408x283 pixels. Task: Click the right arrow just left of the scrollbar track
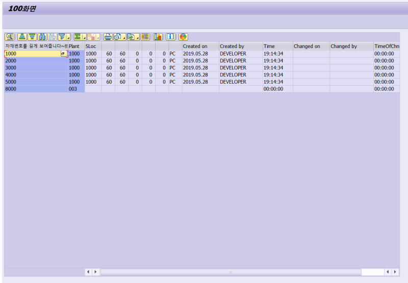[95, 272]
